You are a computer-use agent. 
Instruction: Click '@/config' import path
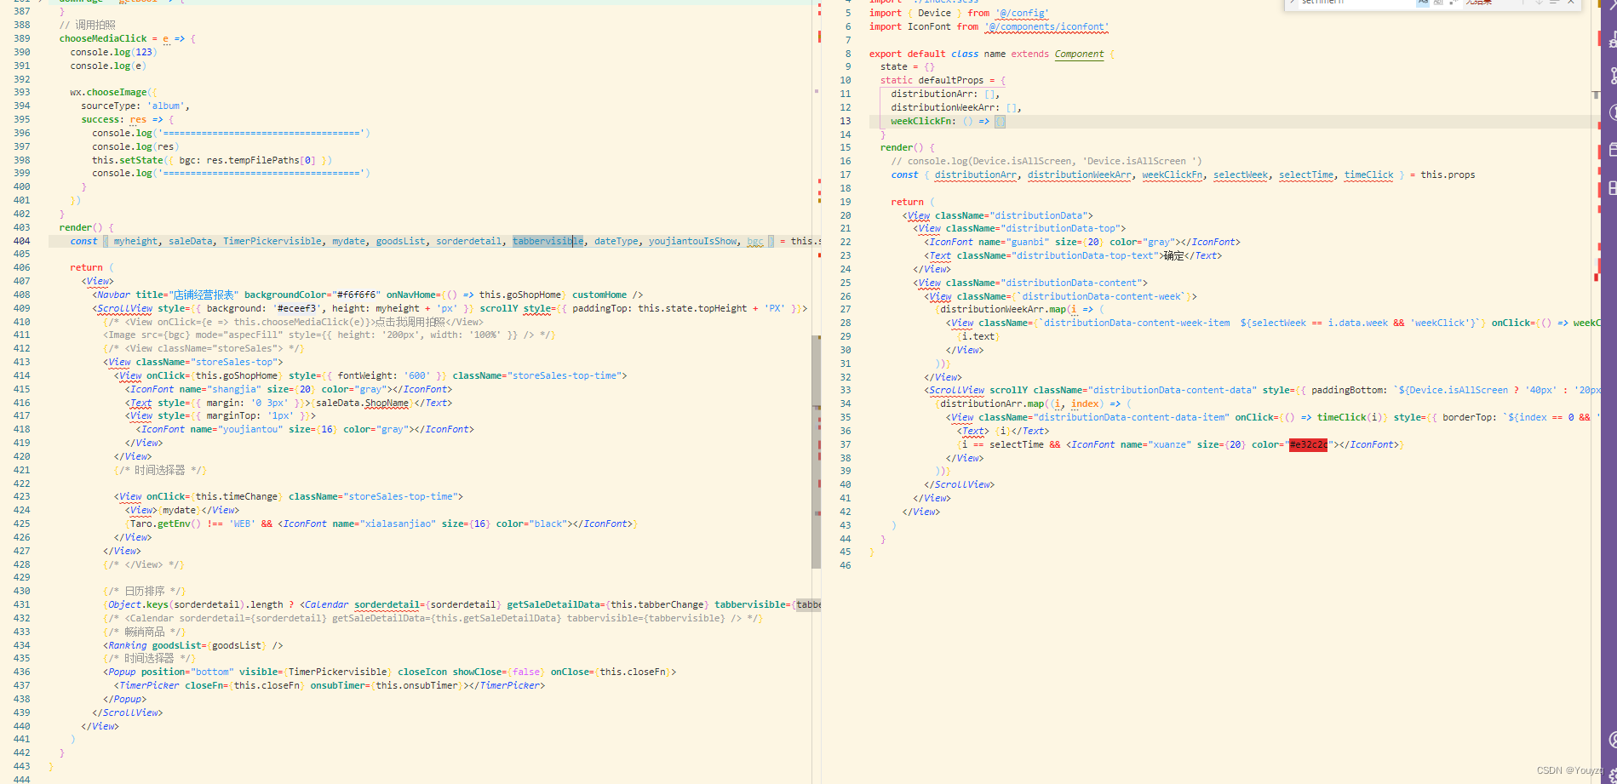coord(1022,14)
